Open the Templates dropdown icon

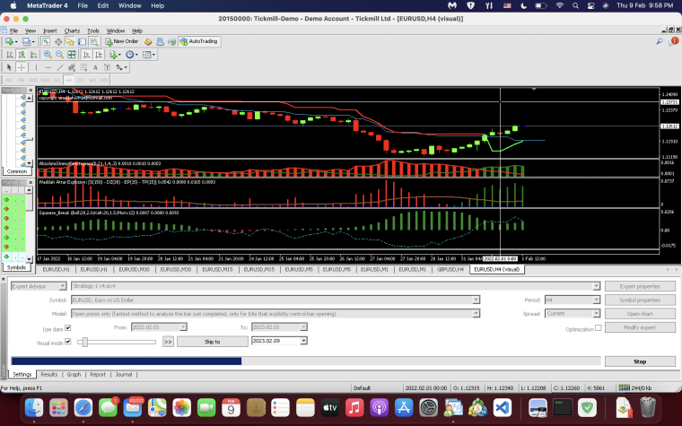coord(148,55)
